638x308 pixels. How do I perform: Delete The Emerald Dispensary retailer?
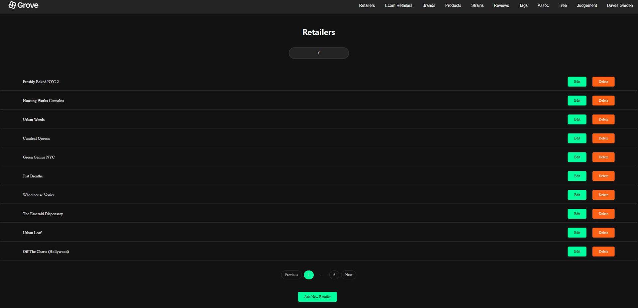(x=603, y=214)
